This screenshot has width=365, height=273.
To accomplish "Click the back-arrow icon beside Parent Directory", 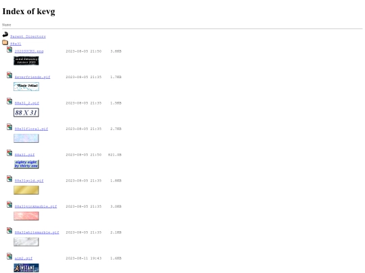I will point(5,34).
